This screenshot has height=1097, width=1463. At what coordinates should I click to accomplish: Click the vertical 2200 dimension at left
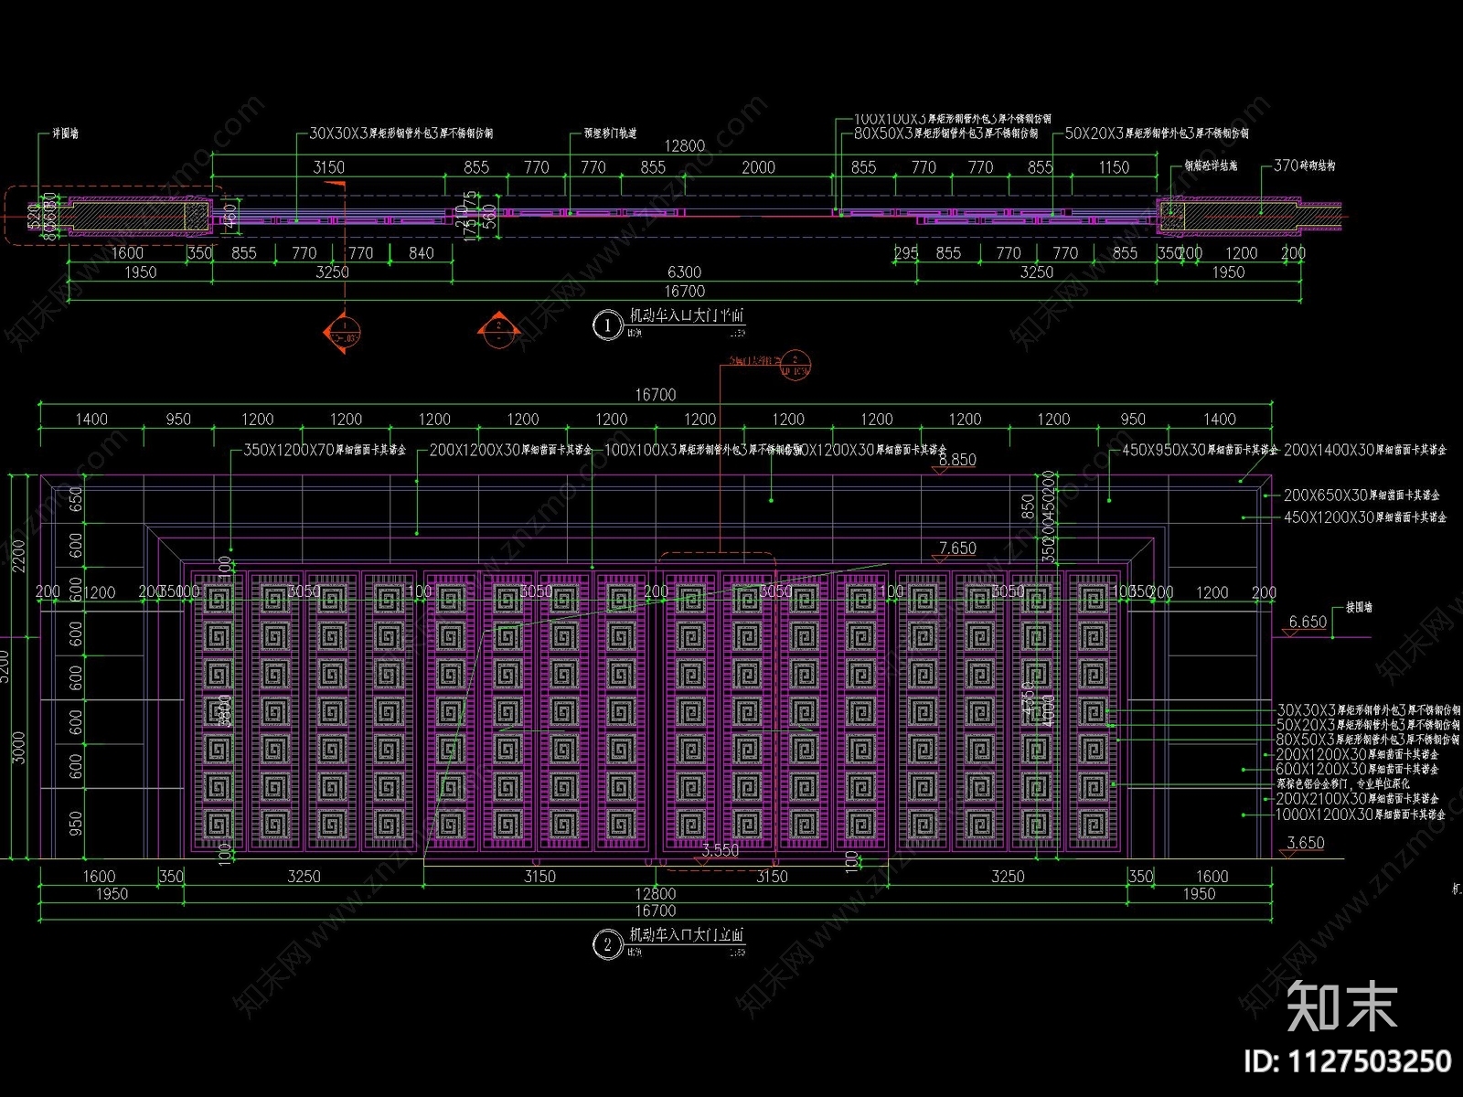pos(18,557)
